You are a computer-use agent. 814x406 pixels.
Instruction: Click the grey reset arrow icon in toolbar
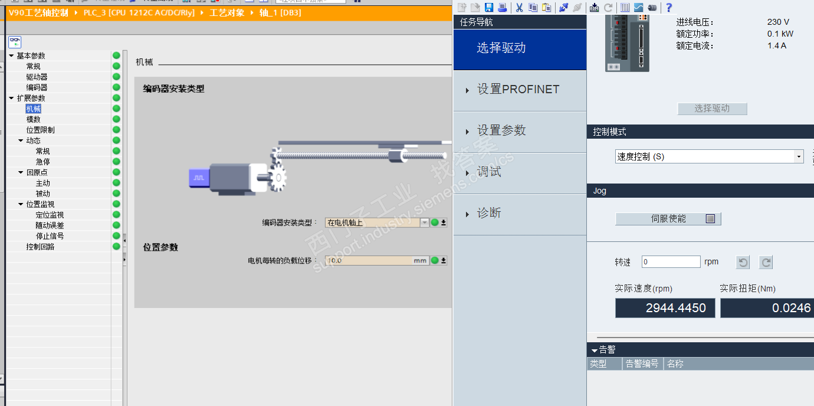[x=608, y=8]
